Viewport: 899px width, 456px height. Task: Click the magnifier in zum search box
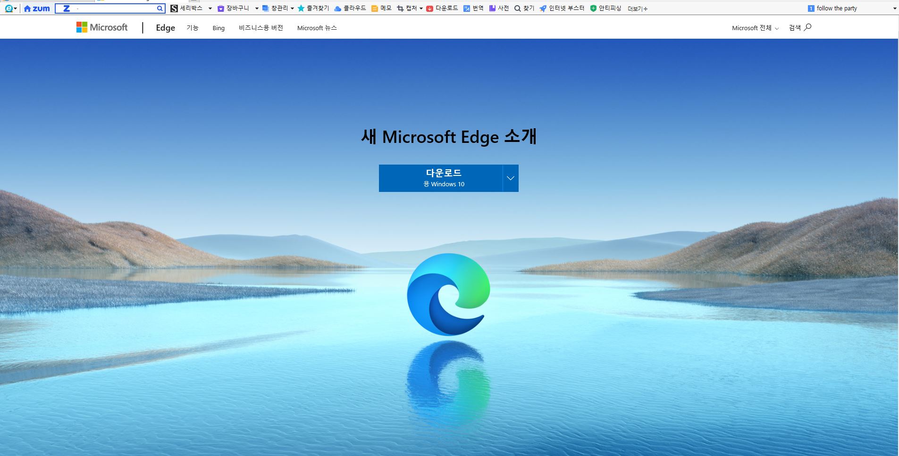tap(160, 8)
